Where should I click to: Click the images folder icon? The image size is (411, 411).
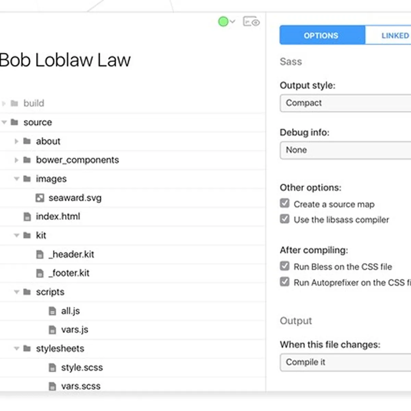tap(27, 178)
